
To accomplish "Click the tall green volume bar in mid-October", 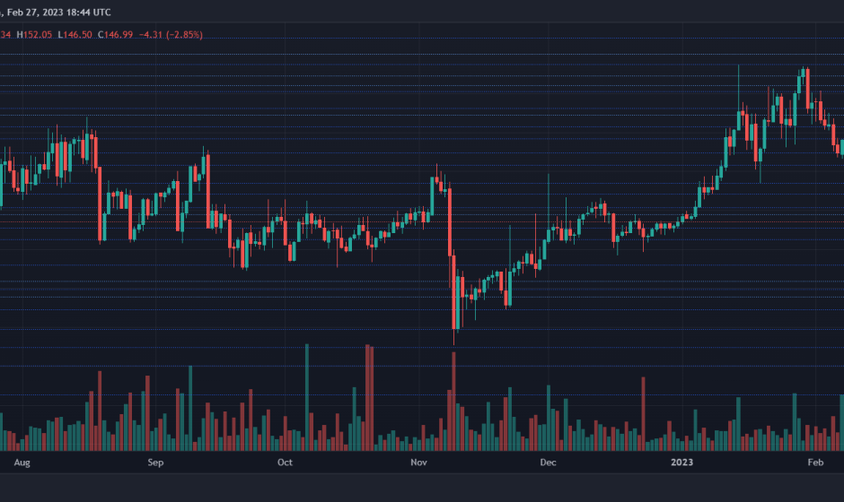I will coord(307,396).
